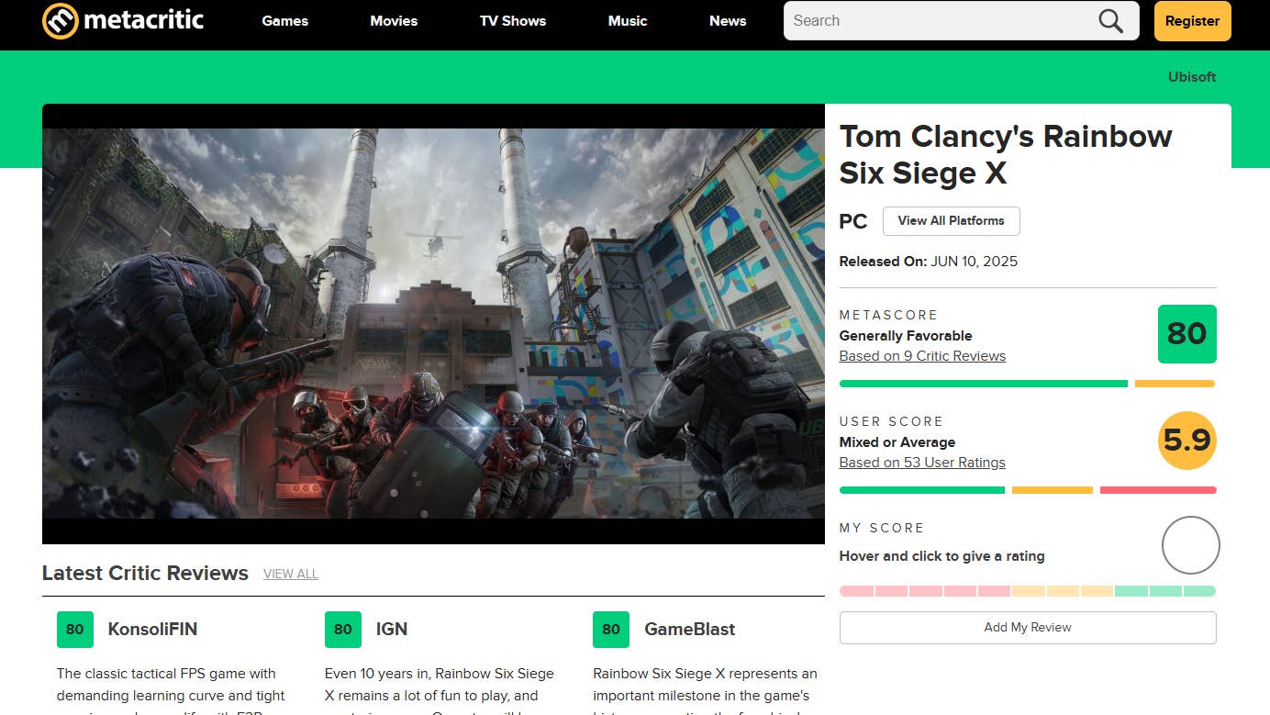
Task: Click the empty My Score circle
Action: [1190, 545]
